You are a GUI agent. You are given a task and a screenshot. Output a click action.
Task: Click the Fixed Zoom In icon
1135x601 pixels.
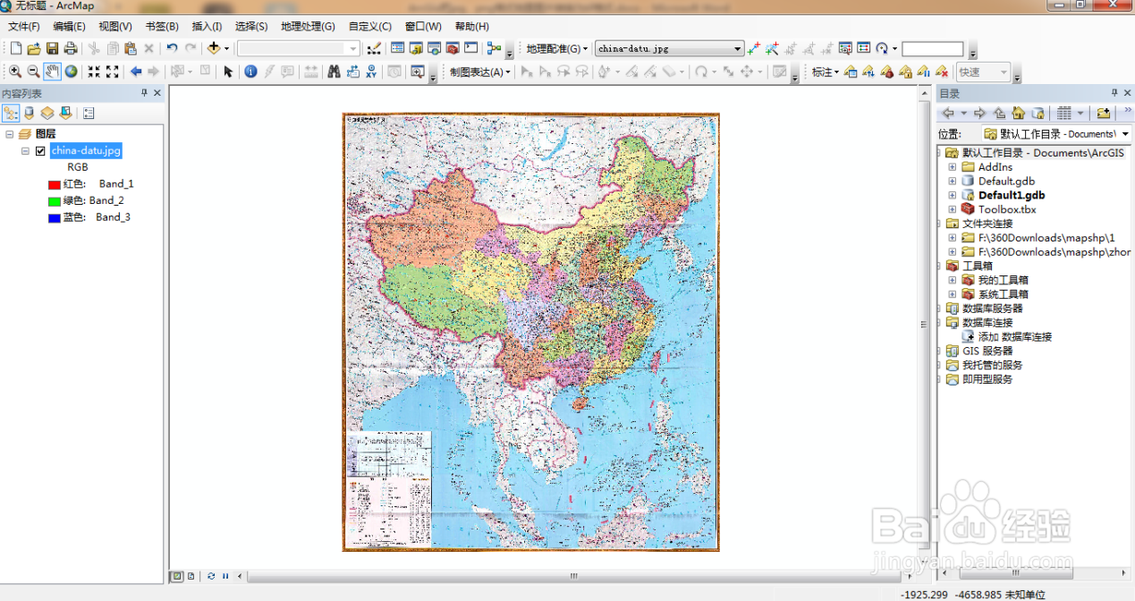pos(94,72)
